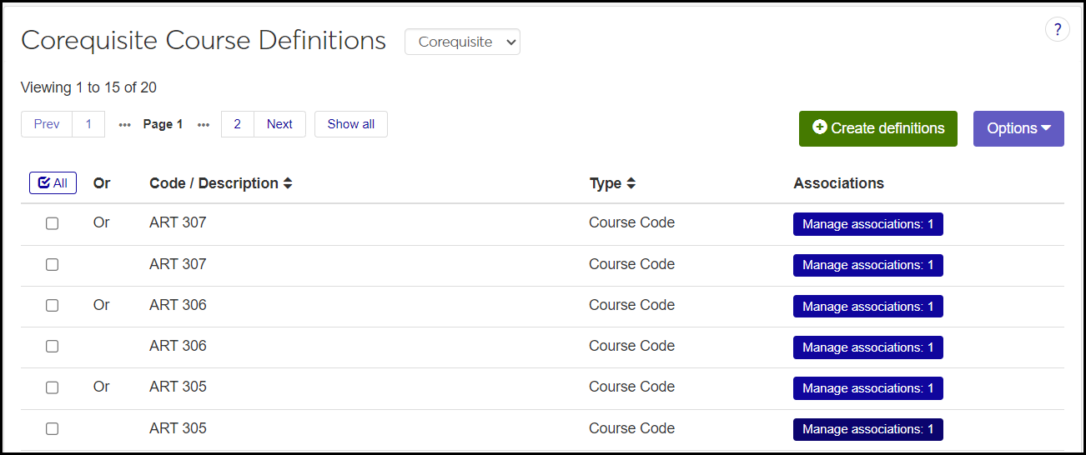
Task: Sort by Type column arrows
Action: click(631, 183)
